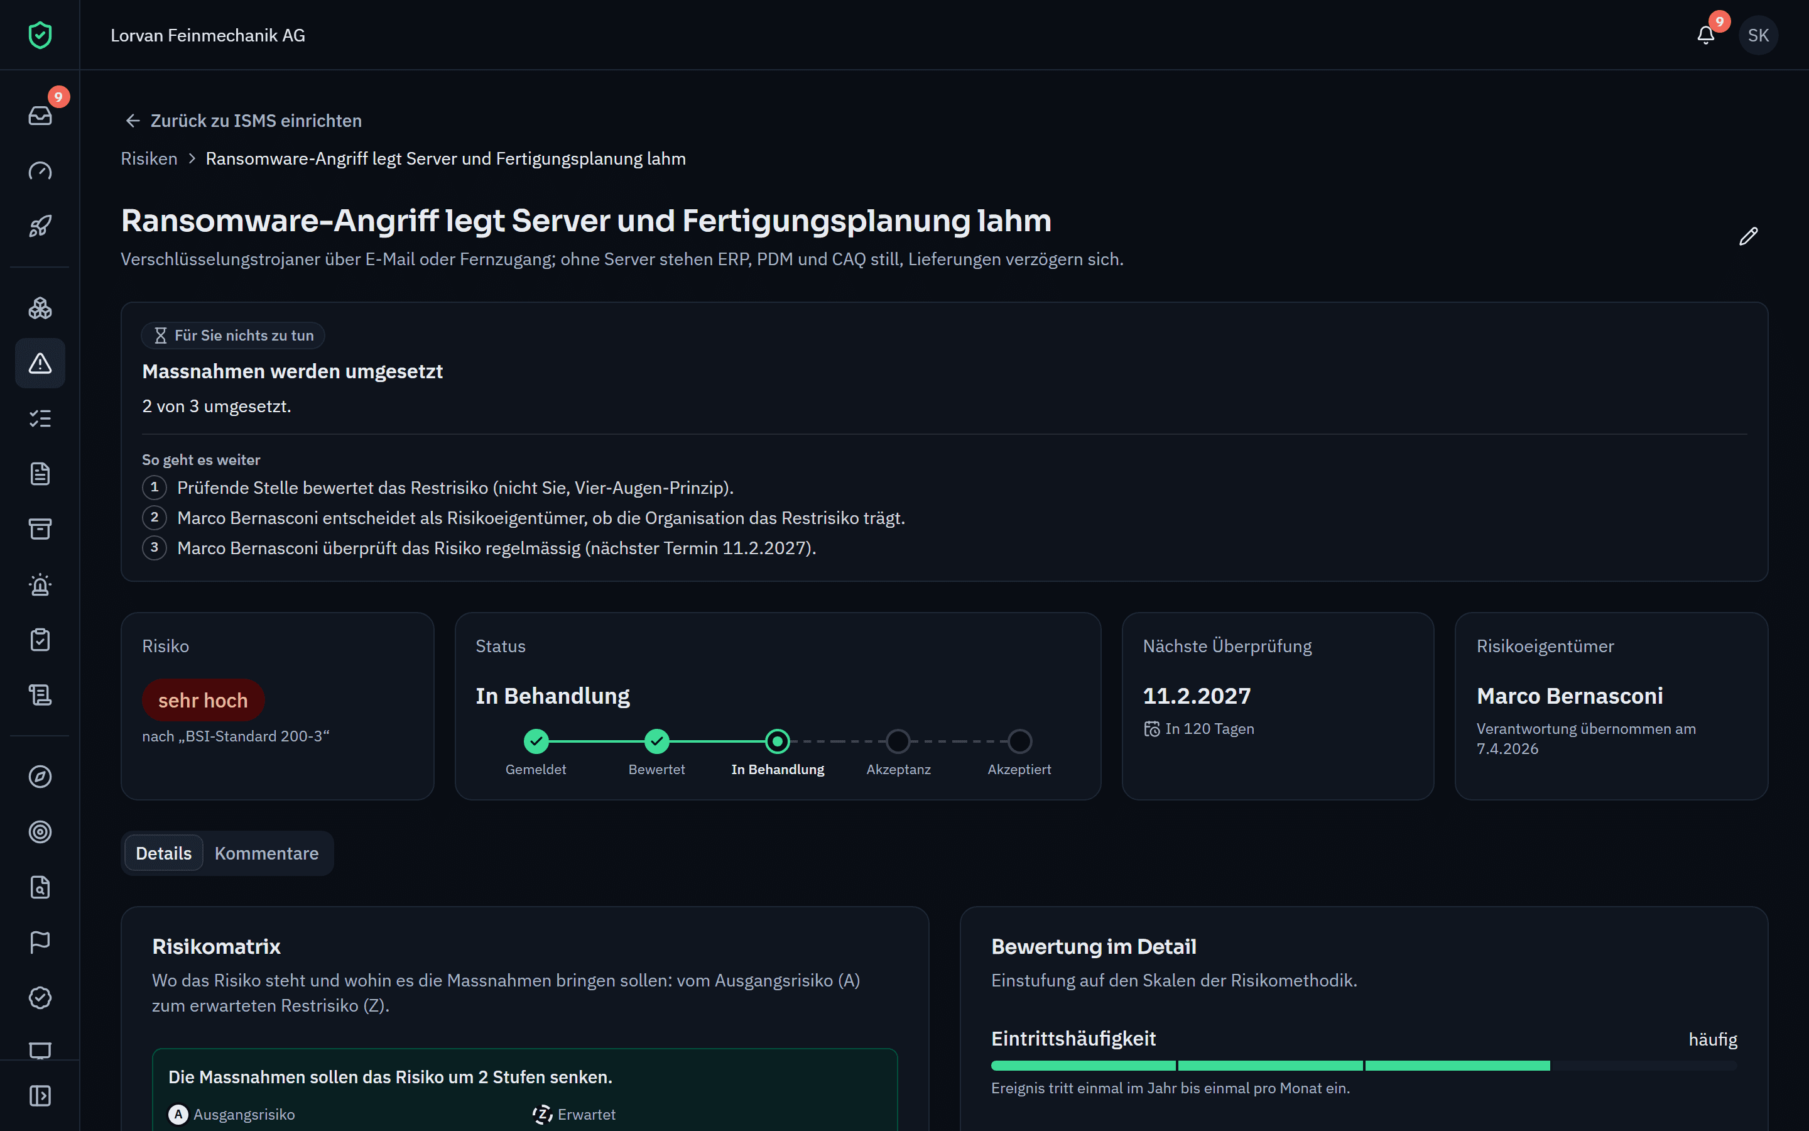
Task: Open the Risiken breadcrumb link
Action: coord(149,158)
